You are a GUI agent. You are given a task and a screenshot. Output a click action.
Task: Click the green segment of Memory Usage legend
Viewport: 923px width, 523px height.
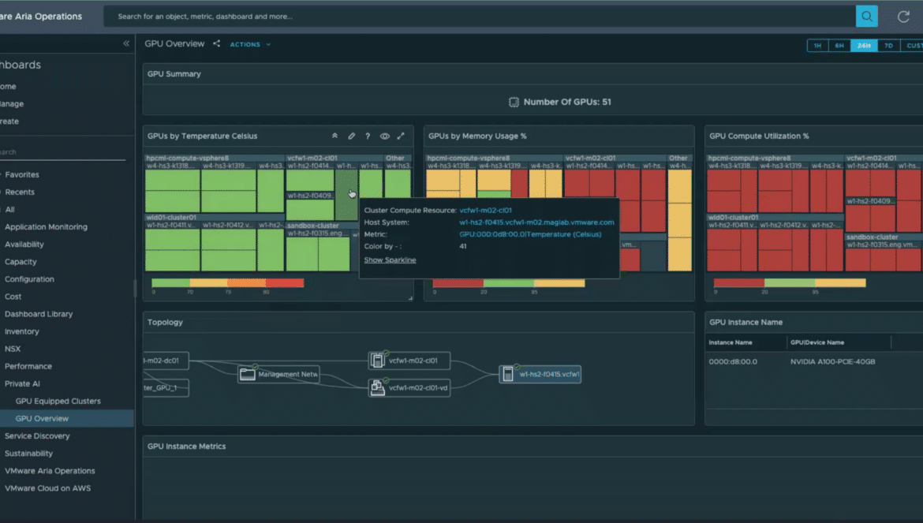[x=509, y=283]
